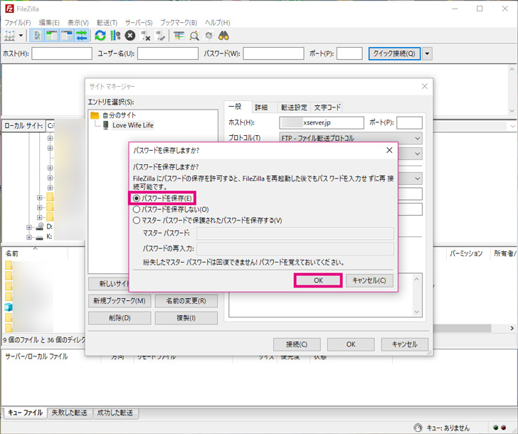Click 複製(I) button

tap(186, 318)
